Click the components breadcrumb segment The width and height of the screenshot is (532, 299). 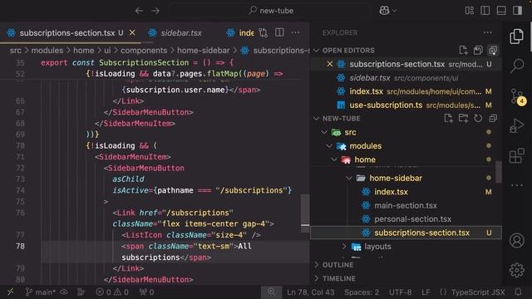point(144,51)
